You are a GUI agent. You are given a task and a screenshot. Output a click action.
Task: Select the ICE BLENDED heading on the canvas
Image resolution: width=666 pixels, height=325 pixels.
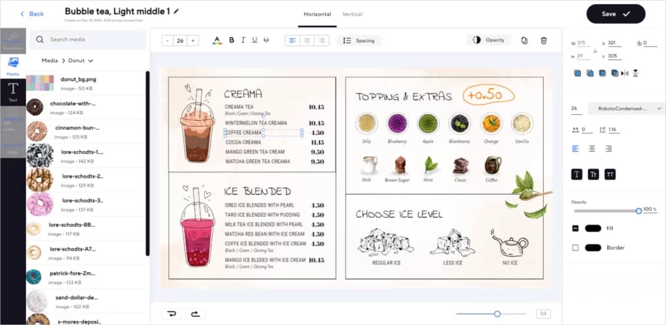[258, 191]
